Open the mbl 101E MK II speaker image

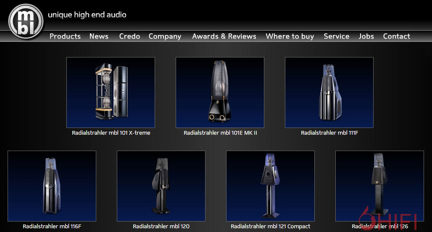[220, 92]
